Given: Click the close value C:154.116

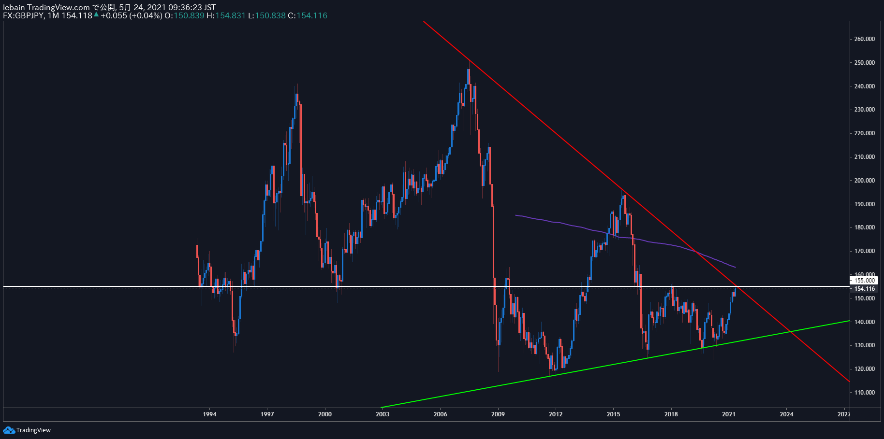Looking at the screenshot, I should coord(308,15).
